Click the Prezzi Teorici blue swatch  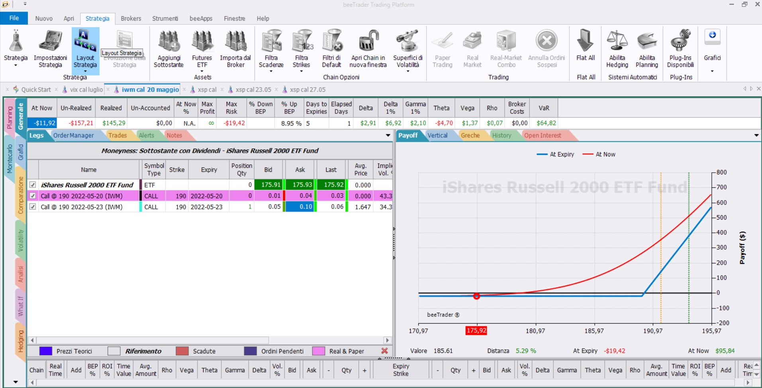(x=46, y=351)
